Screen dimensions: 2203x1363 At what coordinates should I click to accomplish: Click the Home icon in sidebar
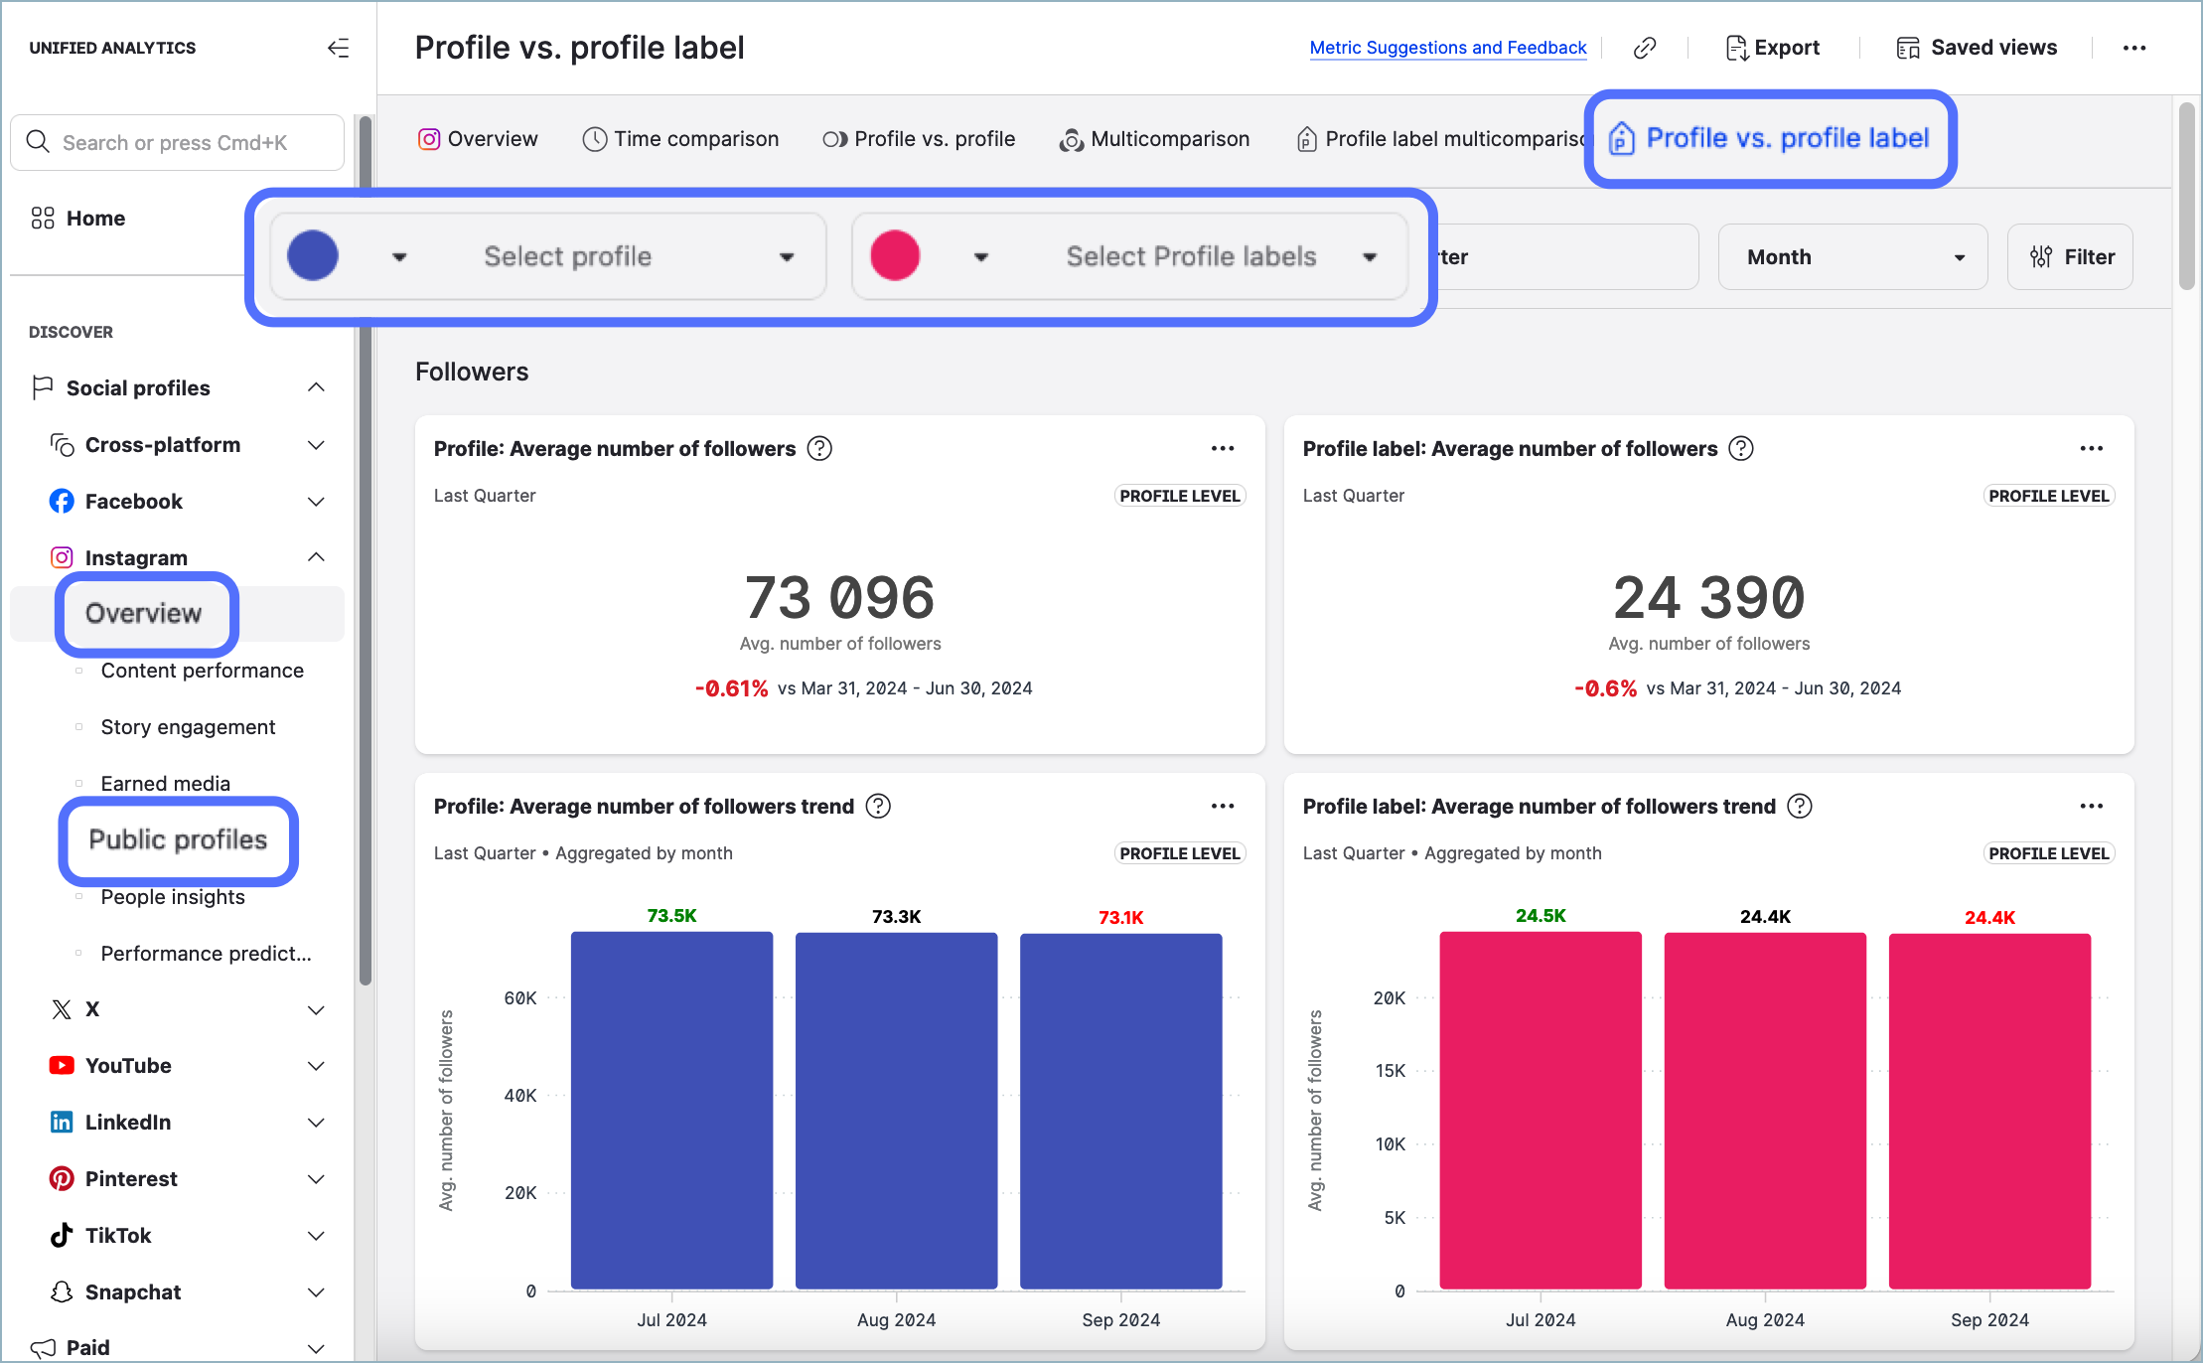(43, 219)
